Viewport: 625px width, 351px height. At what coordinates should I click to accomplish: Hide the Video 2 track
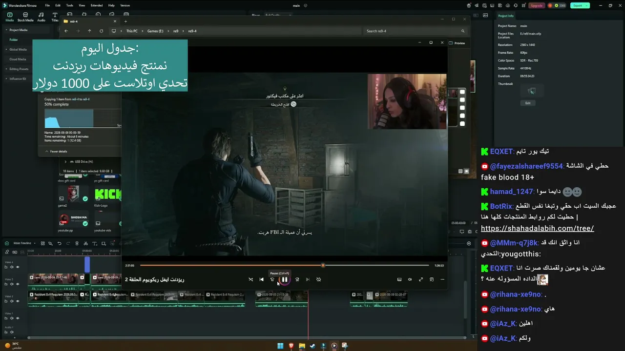(18, 301)
